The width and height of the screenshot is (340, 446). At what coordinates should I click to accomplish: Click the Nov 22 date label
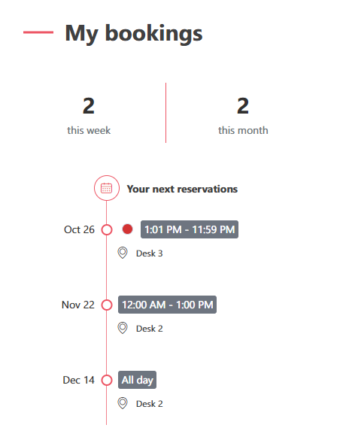(78, 305)
